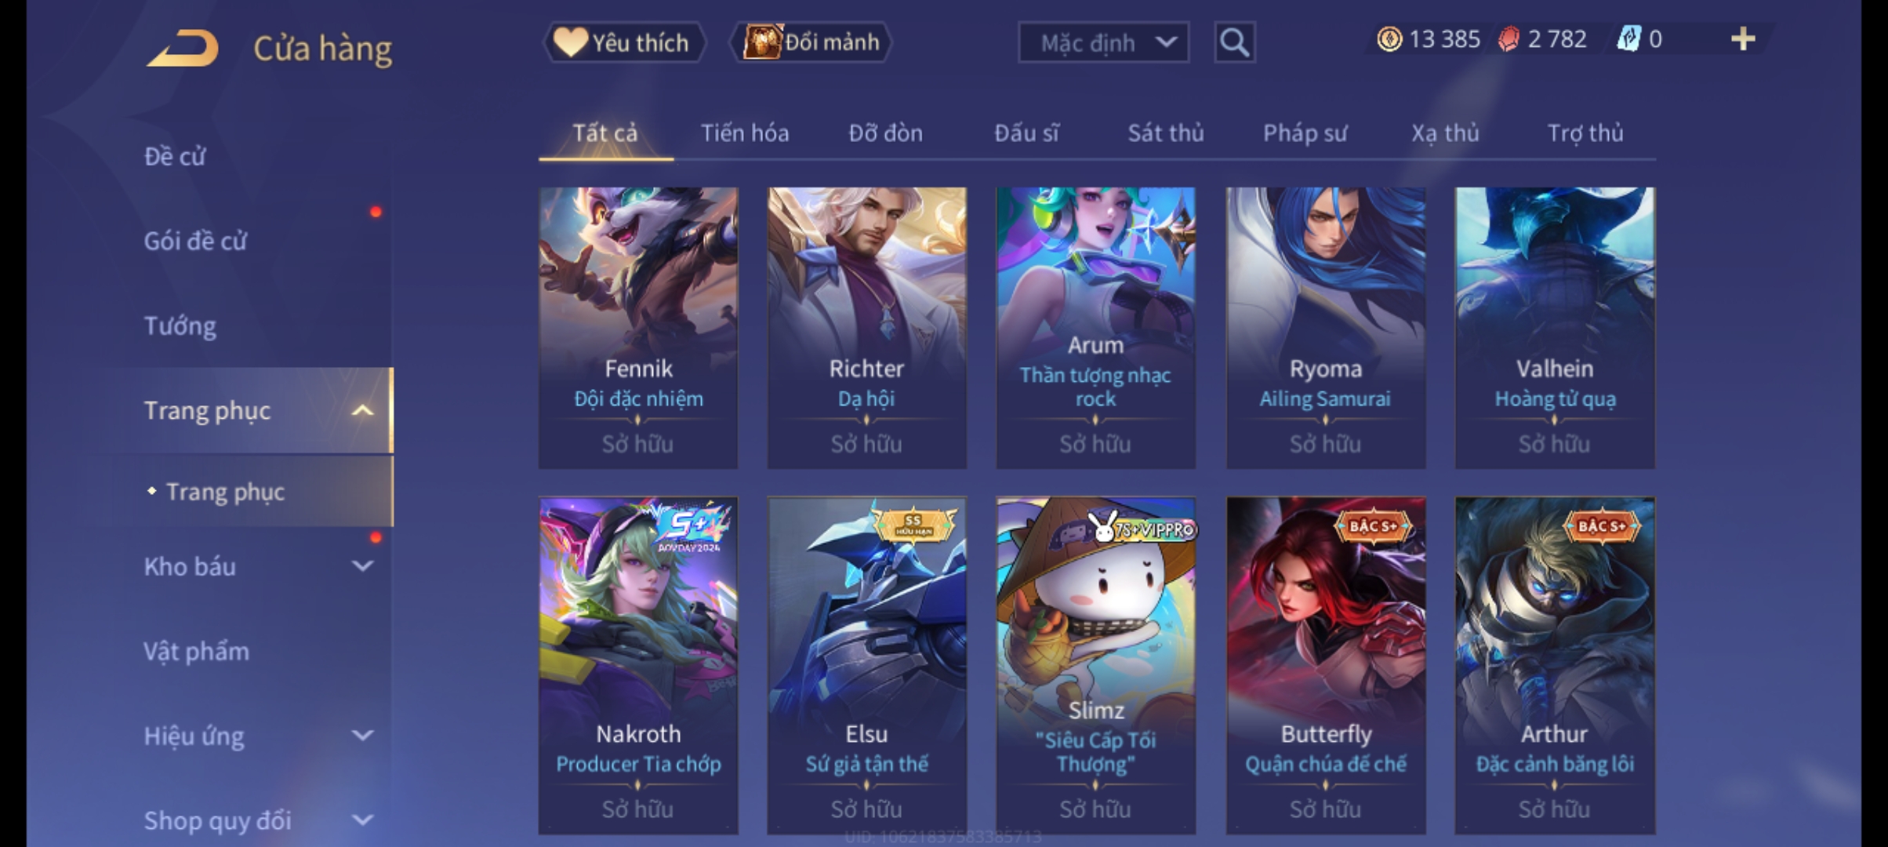This screenshot has width=1888, height=847.
Task: Expand the Hiệu ứng sidebar section
Action: [x=362, y=735]
